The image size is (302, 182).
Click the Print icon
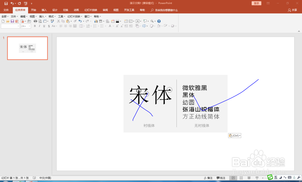point(35,21)
